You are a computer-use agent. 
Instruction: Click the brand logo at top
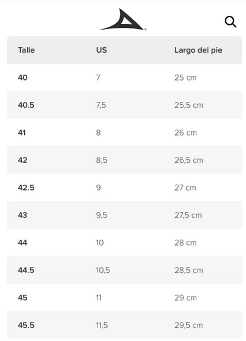point(124,20)
